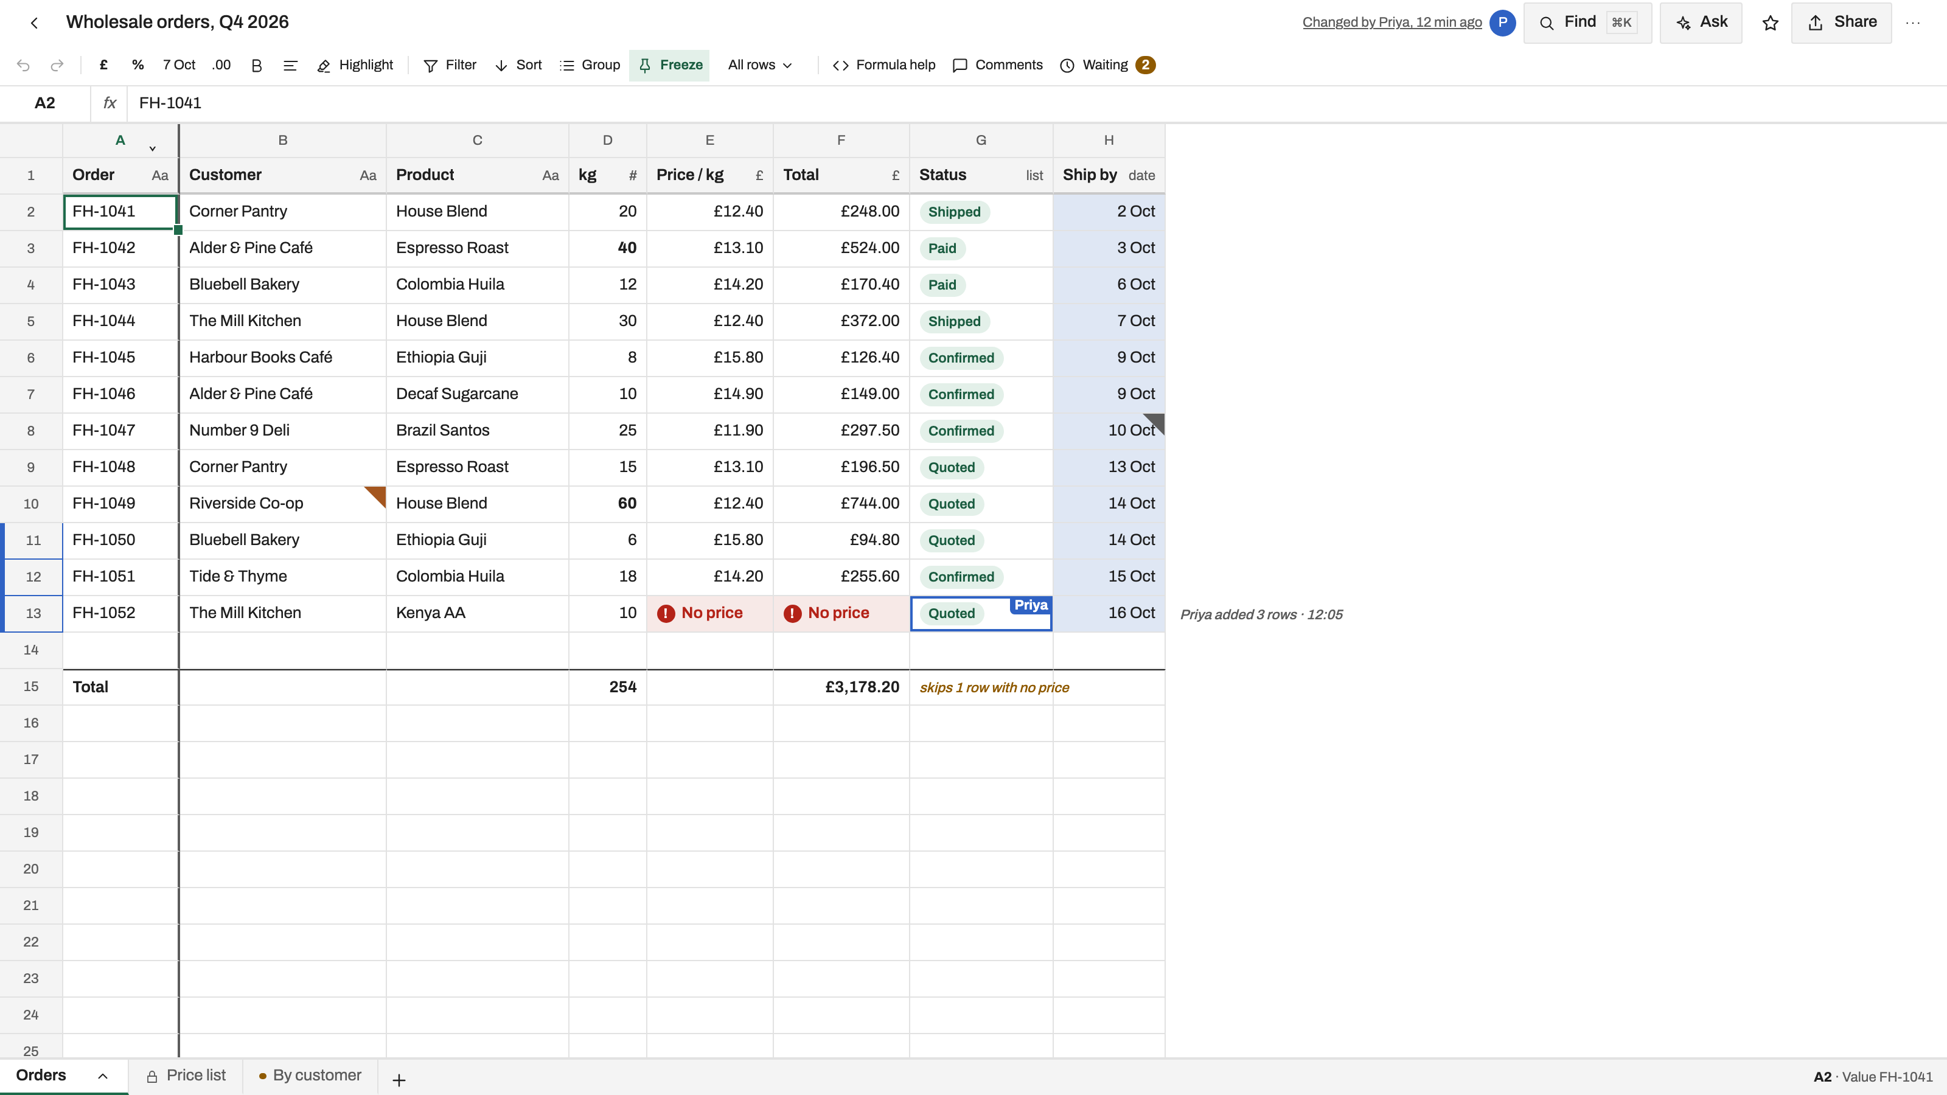
Task: Apply the 7 Oct date format
Action: [179, 65]
